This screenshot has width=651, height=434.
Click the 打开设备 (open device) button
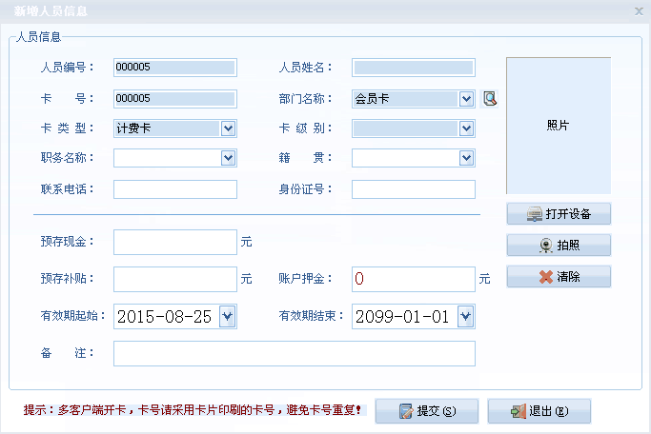558,214
